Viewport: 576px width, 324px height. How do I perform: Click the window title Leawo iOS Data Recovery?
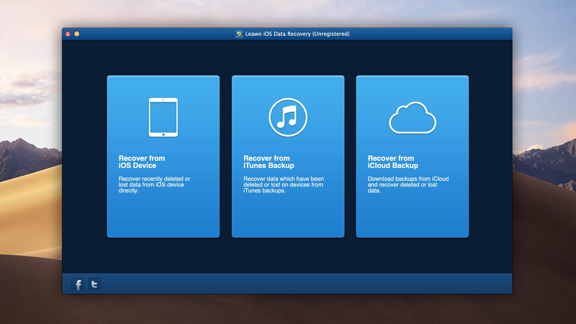(x=297, y=34)
